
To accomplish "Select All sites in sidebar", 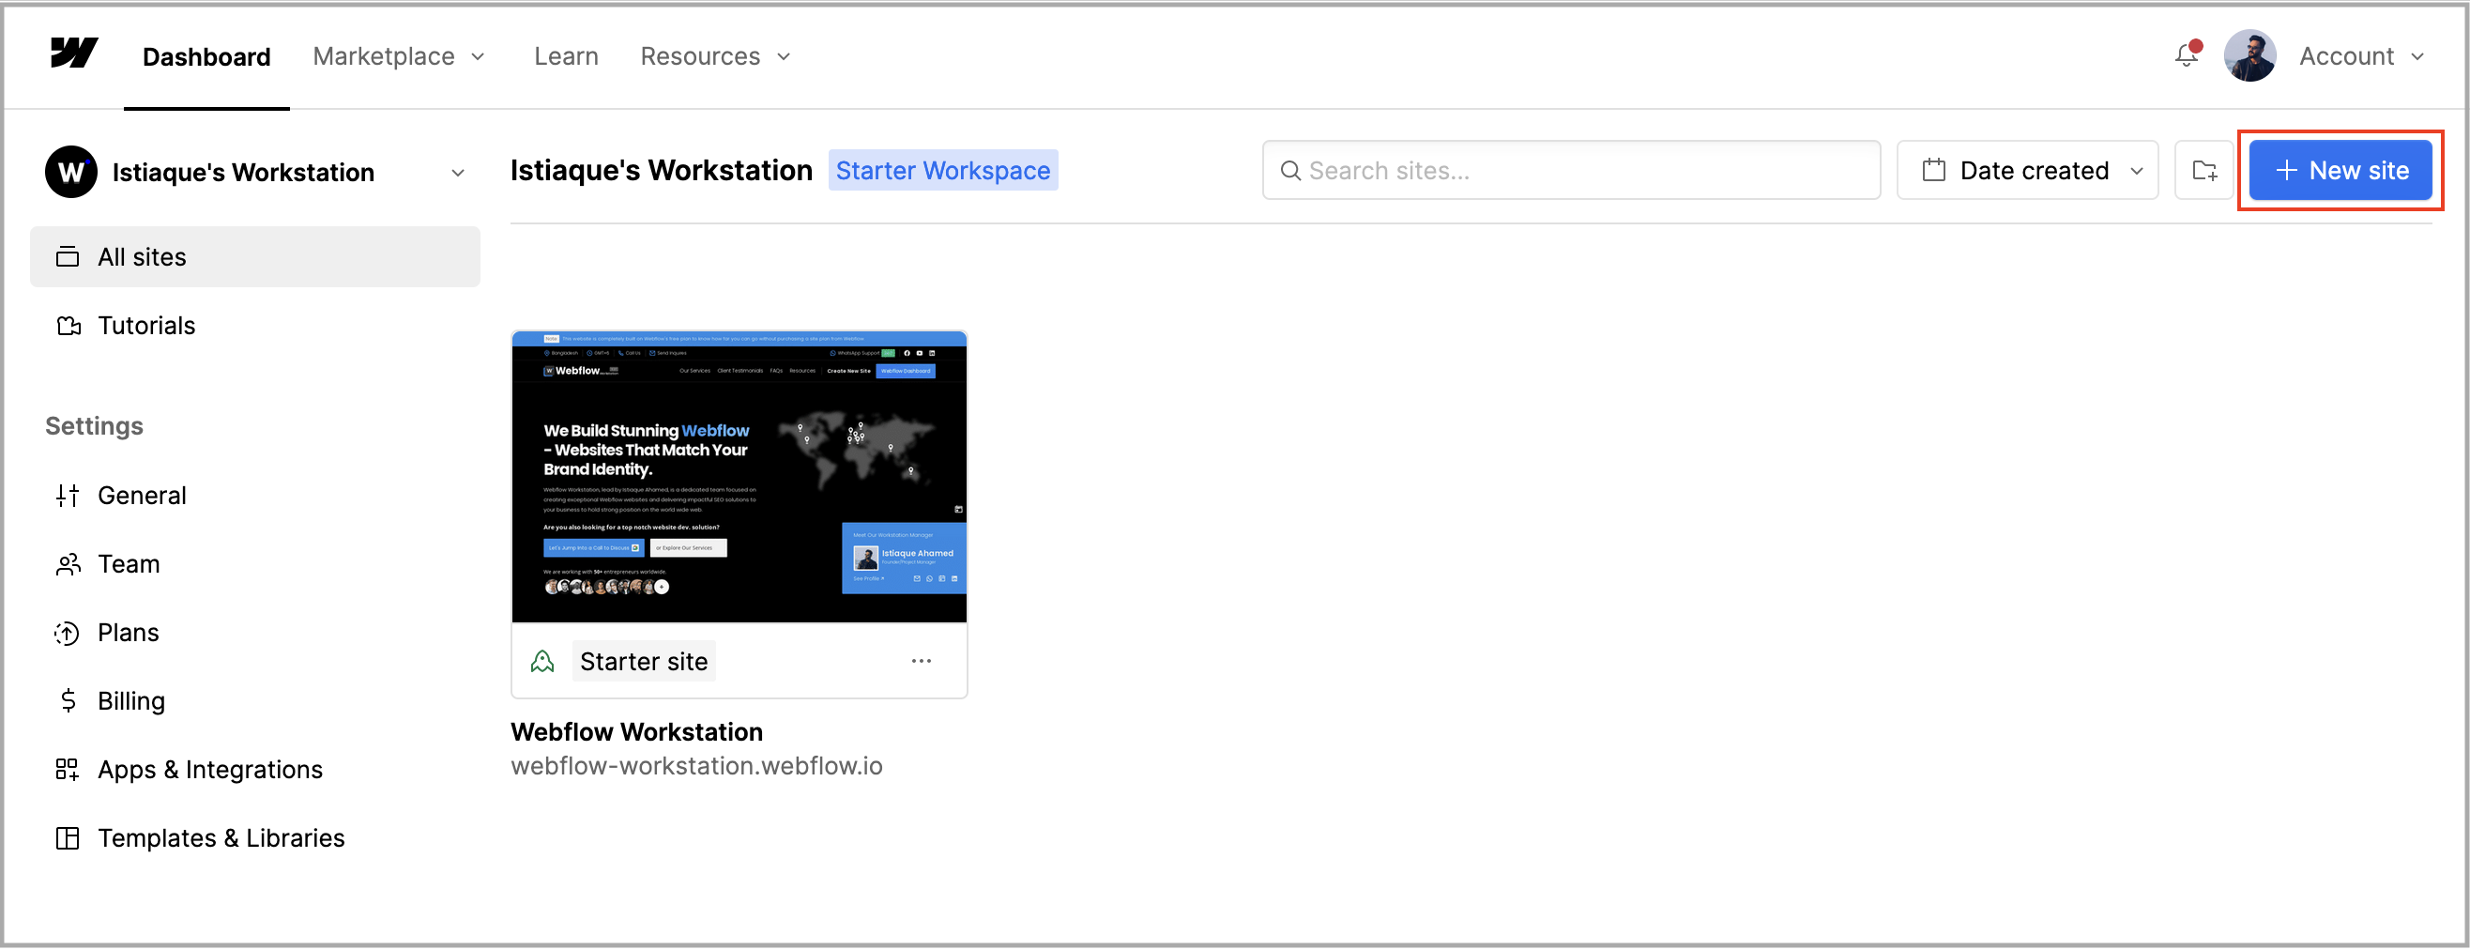I will point(255,257).
